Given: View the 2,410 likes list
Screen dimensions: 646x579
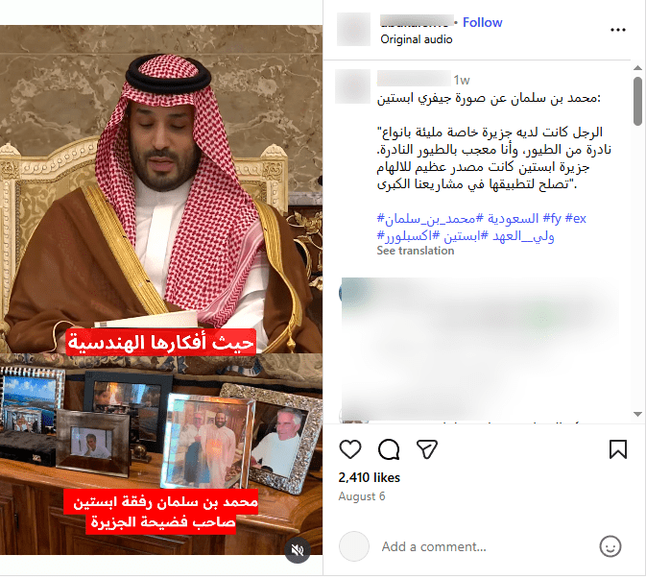Looking at the screenshot, I should pyautogui.click(x=370, y=477).
